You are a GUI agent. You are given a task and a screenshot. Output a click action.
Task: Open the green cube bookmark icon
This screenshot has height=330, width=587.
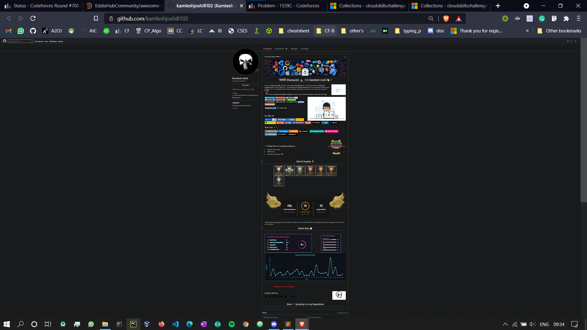click(x=269, y=31)
